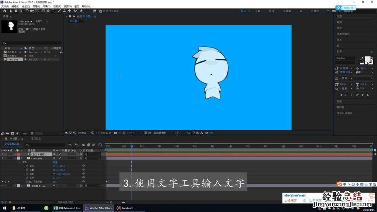Expand the 段落 (Paragraph) panel

[x=339, y=101]
